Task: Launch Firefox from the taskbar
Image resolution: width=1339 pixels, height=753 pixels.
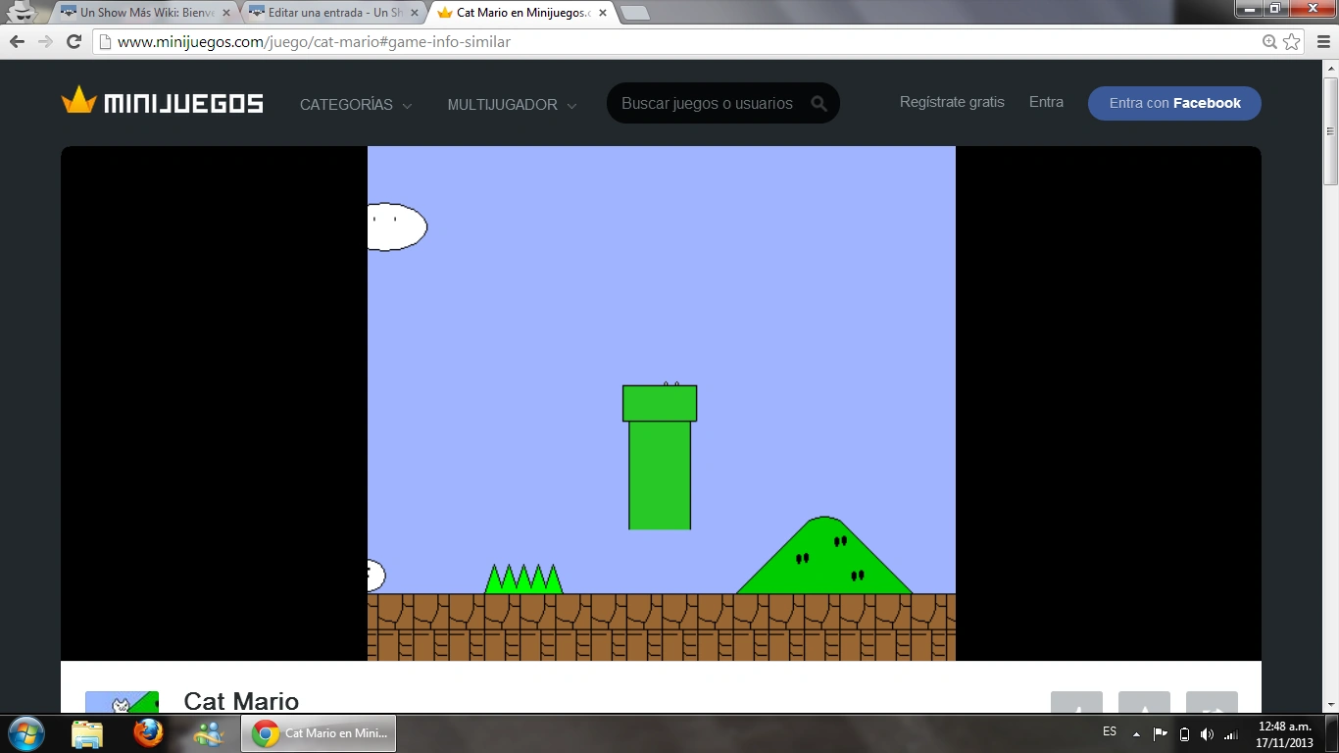Action: 148,733
